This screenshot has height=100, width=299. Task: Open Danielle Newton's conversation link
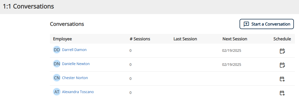(x=76, y=64)
